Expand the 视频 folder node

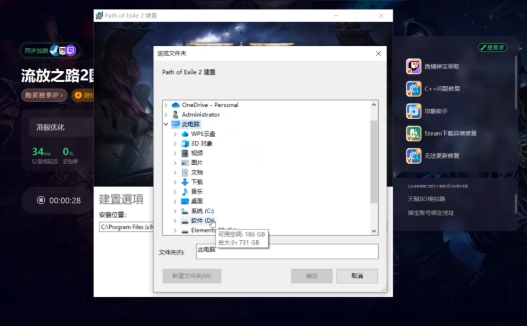175,154
